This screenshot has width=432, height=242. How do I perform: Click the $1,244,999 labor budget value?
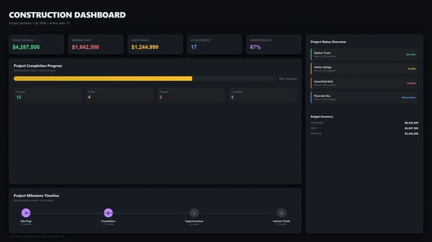[145, 47]
